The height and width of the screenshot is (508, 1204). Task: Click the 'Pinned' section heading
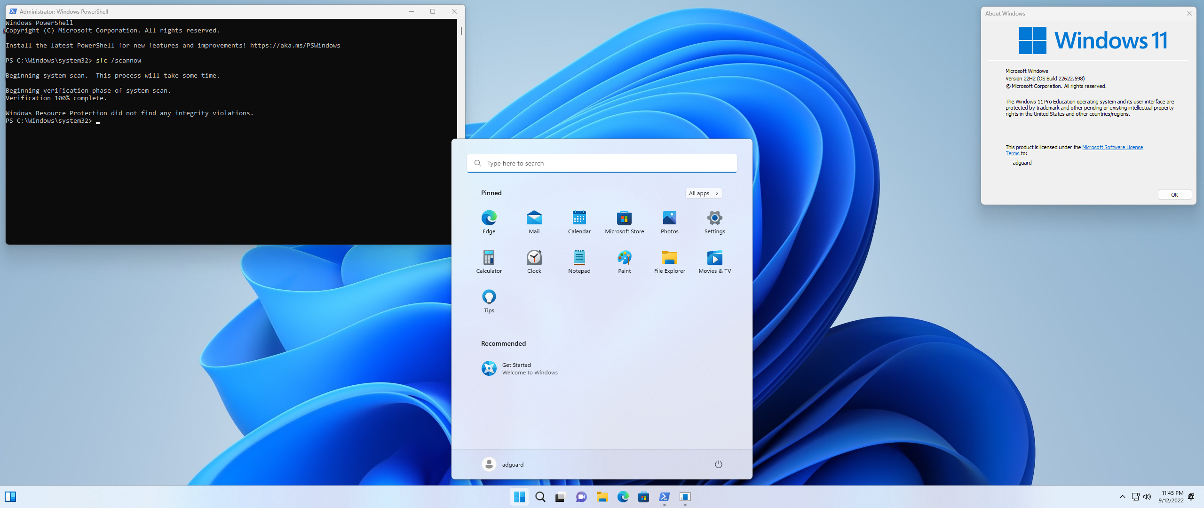tap(491, 193)
